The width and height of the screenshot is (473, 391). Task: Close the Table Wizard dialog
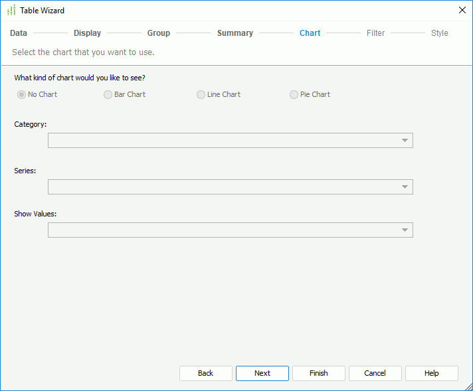[x=462, y=11]
